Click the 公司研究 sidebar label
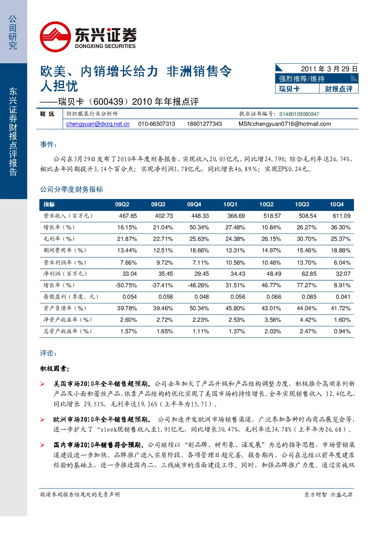This screenshot has width=380, height=538. [x=13, y=32]
